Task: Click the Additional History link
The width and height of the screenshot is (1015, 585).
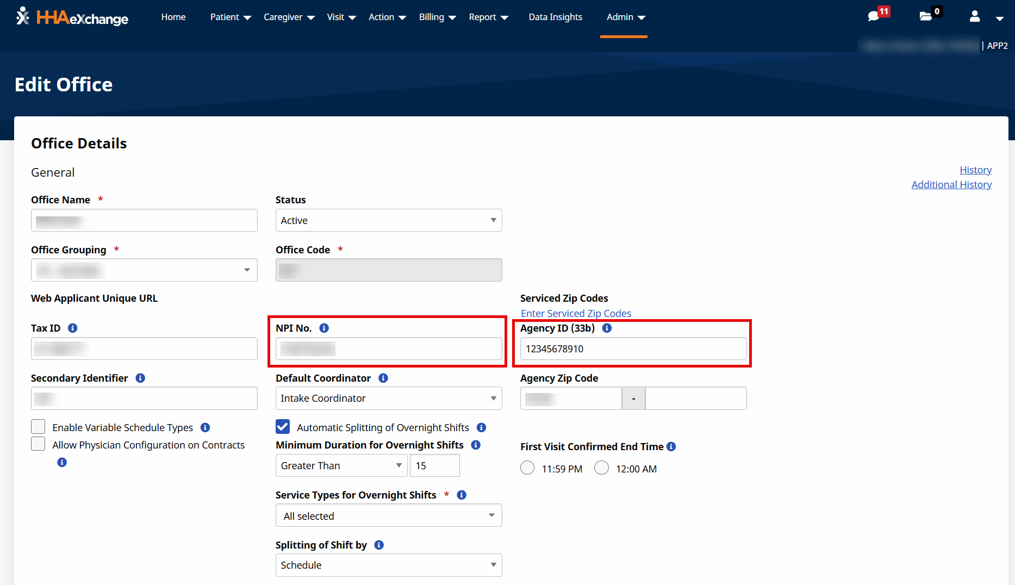Action: pos(951,185)
